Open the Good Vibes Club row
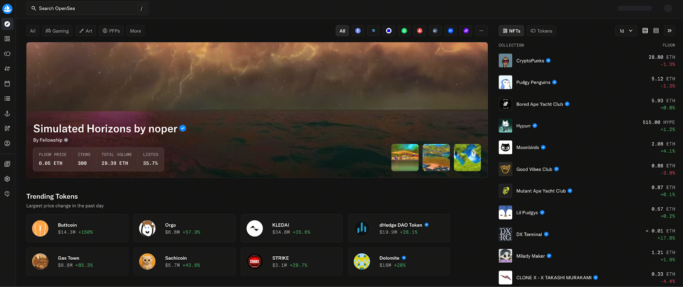The height and width of the screenshot is (287, 683). 587,169
